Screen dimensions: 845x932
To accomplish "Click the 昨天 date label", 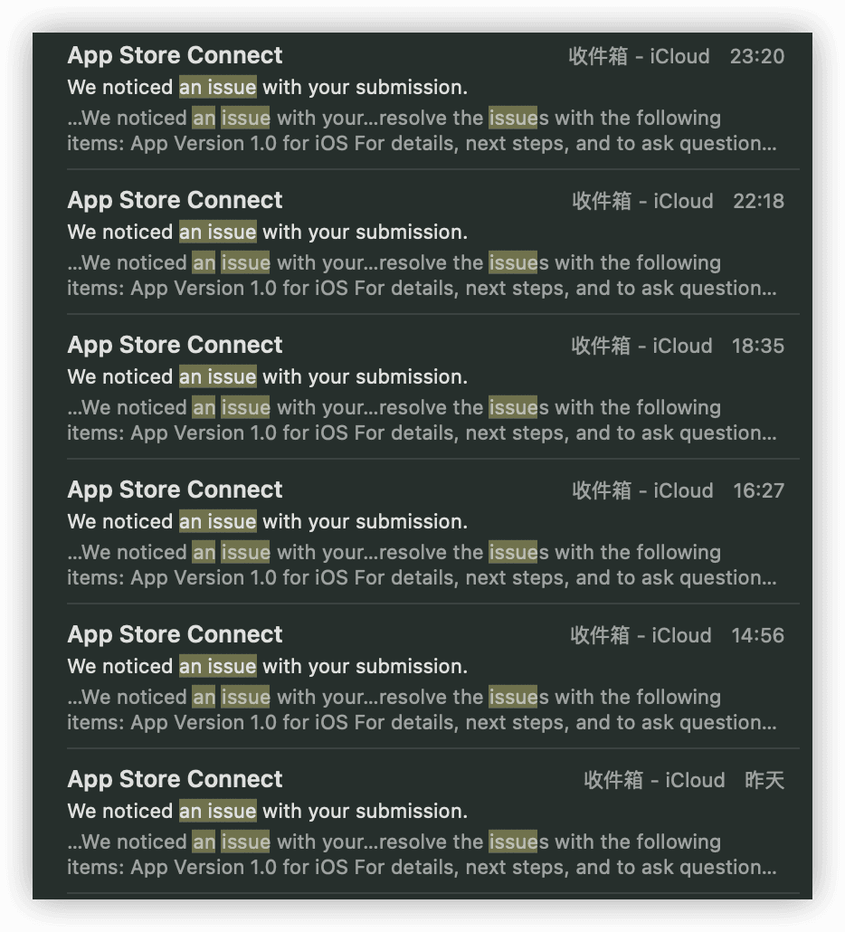I will click(x=764, y=780).
